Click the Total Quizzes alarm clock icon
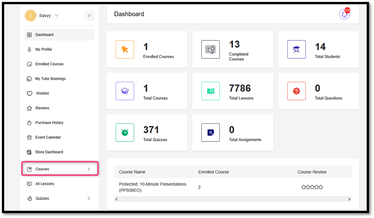 coord(125,133)
